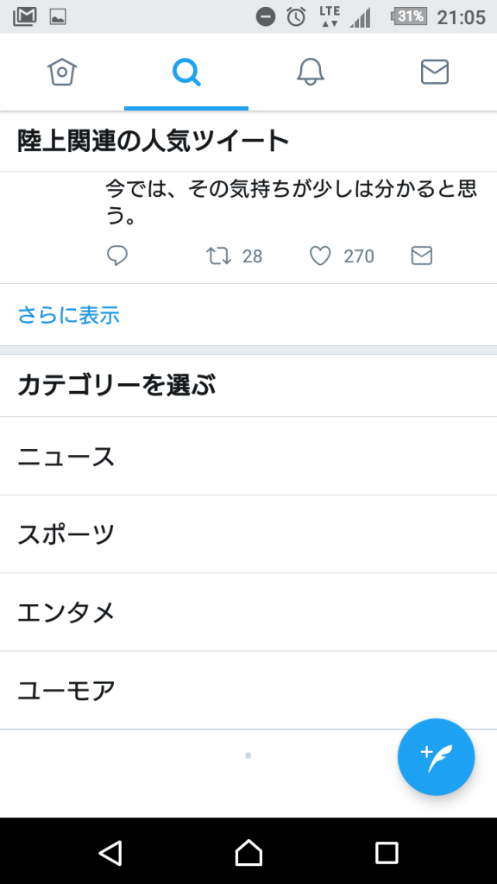The image size is (497, 884).
Task: Reply to the tweet using the comment icon
Action: (x=117, y=256)
